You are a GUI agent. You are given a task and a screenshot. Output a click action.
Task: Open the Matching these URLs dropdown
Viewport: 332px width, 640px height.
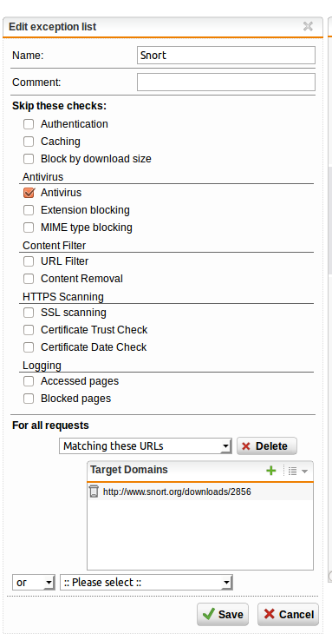(146, 446)
